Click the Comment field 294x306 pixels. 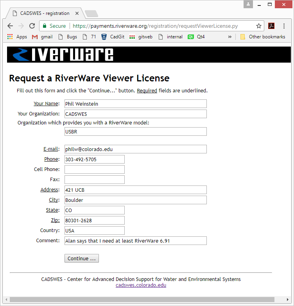tap(136, 241)
